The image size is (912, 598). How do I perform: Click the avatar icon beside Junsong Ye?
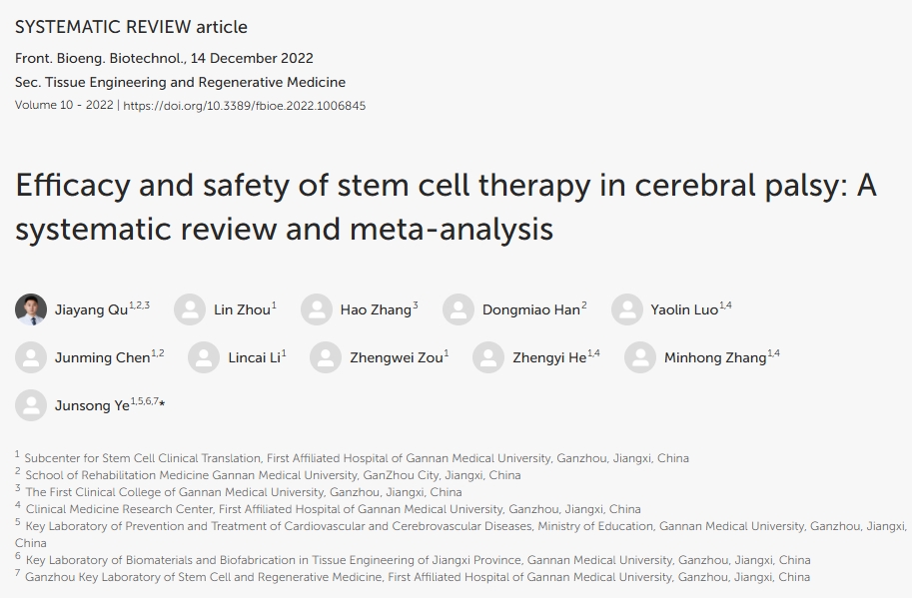click(x=31, y=405)
